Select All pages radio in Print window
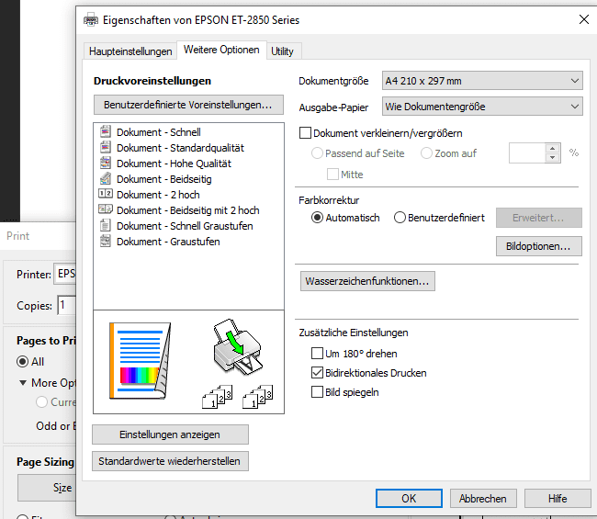 (x=22, y=361)
